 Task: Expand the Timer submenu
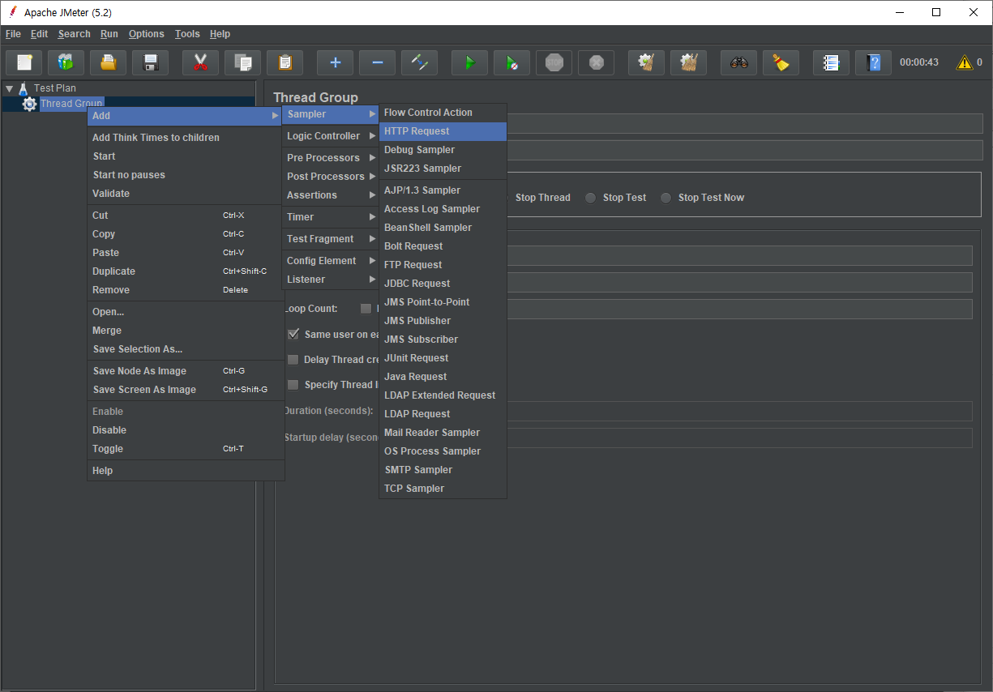click(x=331, y=217)
